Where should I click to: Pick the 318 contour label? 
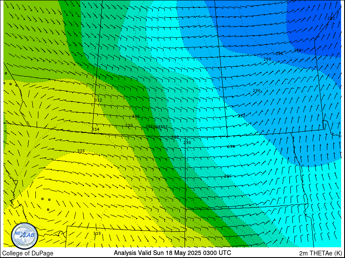click(x=97, y=233)
